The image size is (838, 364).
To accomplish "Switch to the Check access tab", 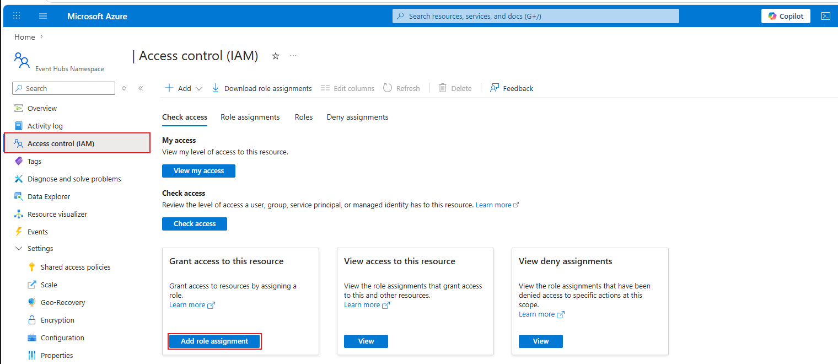I will (x=185, y=117).
